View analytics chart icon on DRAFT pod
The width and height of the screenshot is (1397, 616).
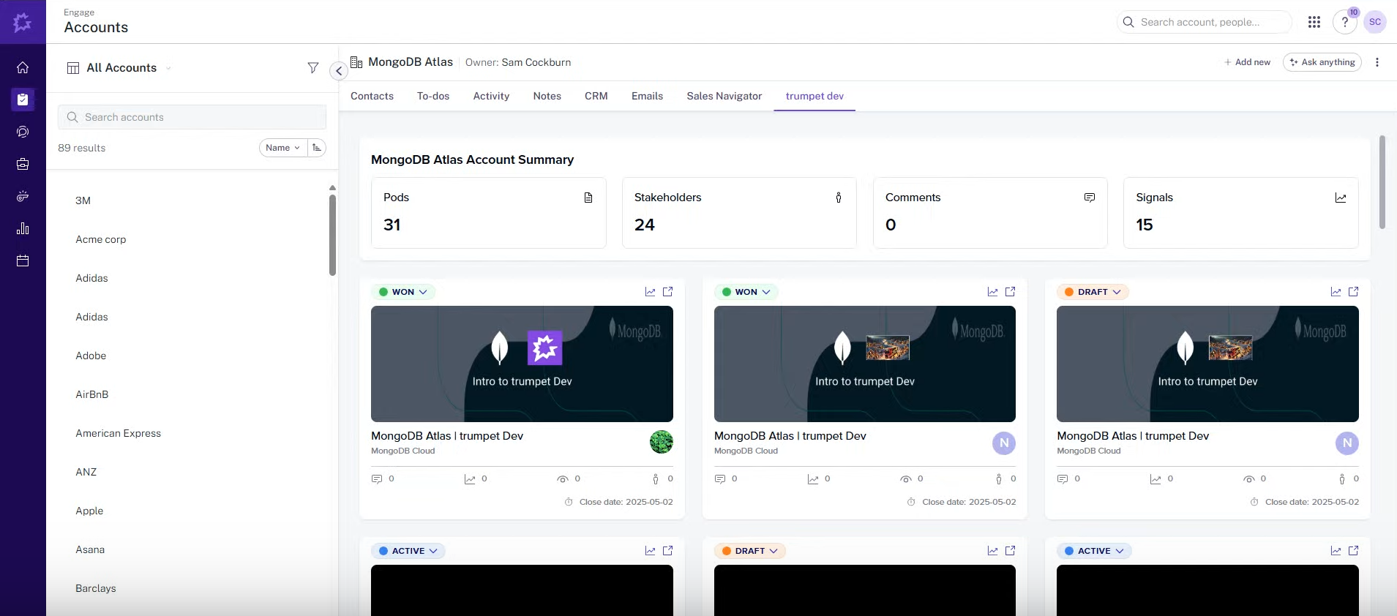(x=1336, y=292)
